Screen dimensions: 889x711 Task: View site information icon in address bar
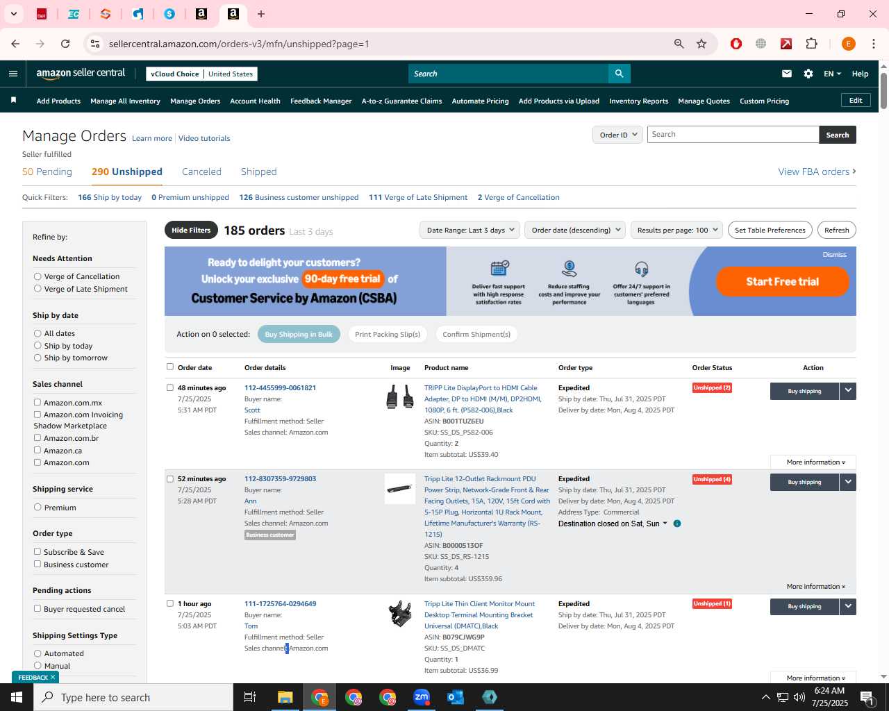click(95, 44)
